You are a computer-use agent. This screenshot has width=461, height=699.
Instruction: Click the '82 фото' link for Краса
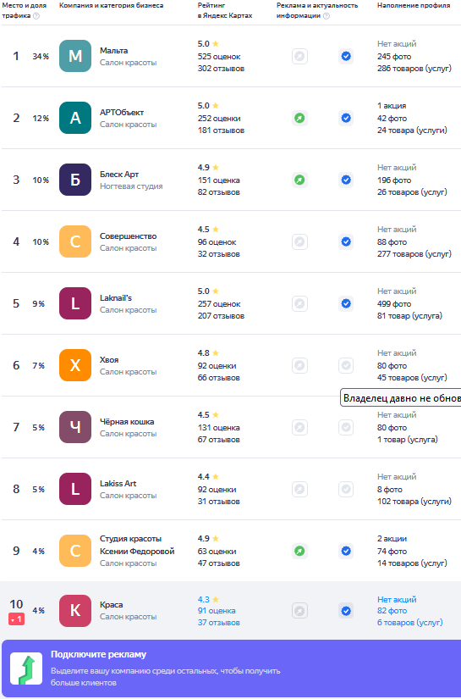tap(392, 611)
